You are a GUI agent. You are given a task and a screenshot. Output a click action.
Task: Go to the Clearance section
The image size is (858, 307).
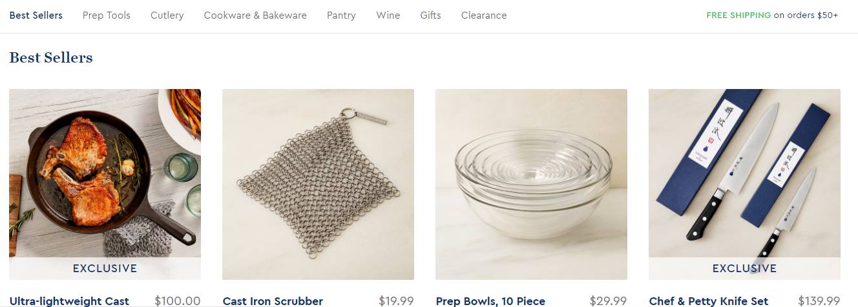484,15
